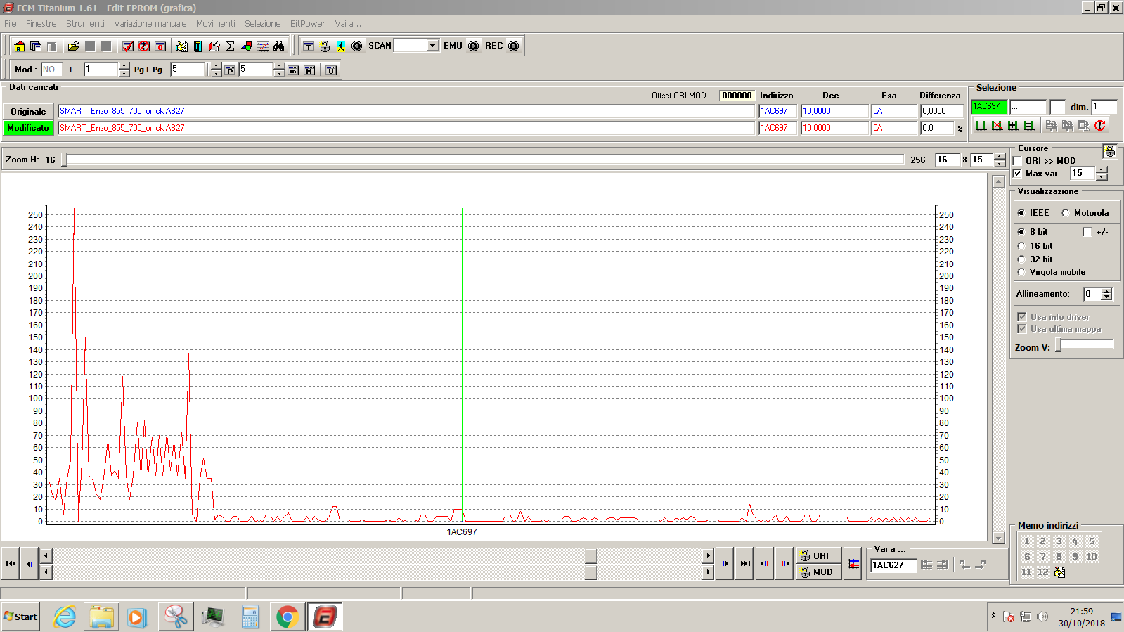Click the padlock icon next to SCAN
The width and height of the screenshot is (1124, 632).
pos(325,46)
